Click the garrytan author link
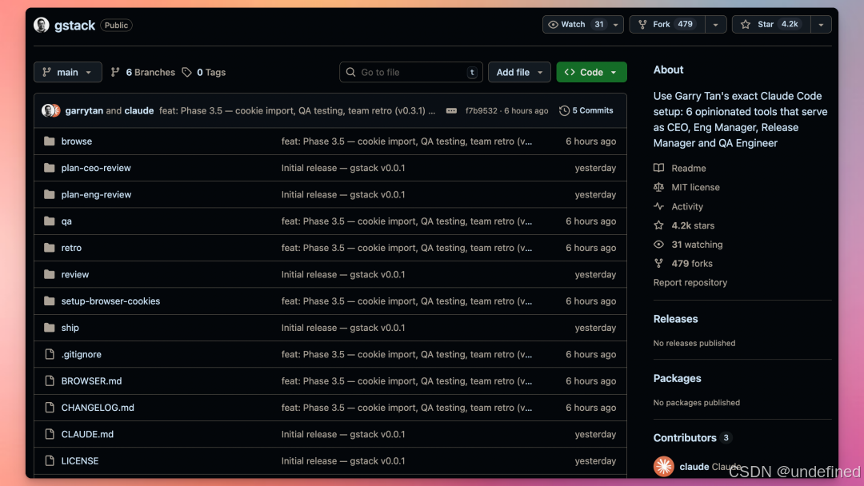864x486 pixels. pyautogui.click(x=84, y=110)
